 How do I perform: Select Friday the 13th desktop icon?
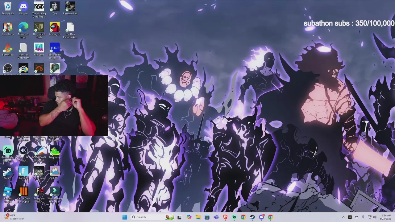click(39, 195)
